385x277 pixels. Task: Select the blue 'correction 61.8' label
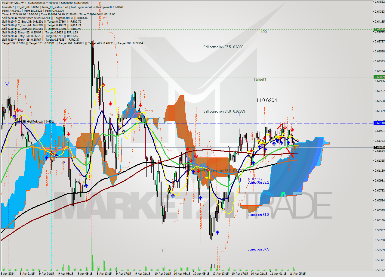pos(258,215)
